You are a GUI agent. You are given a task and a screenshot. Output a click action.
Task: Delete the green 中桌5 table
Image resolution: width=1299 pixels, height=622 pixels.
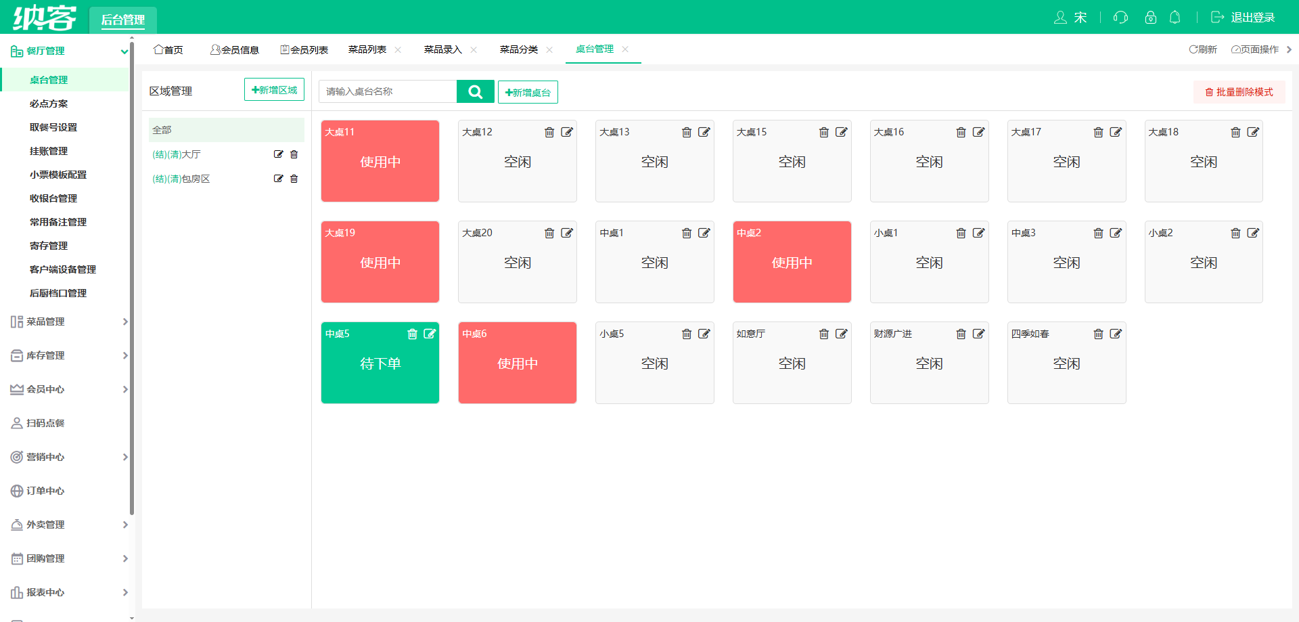412,334
